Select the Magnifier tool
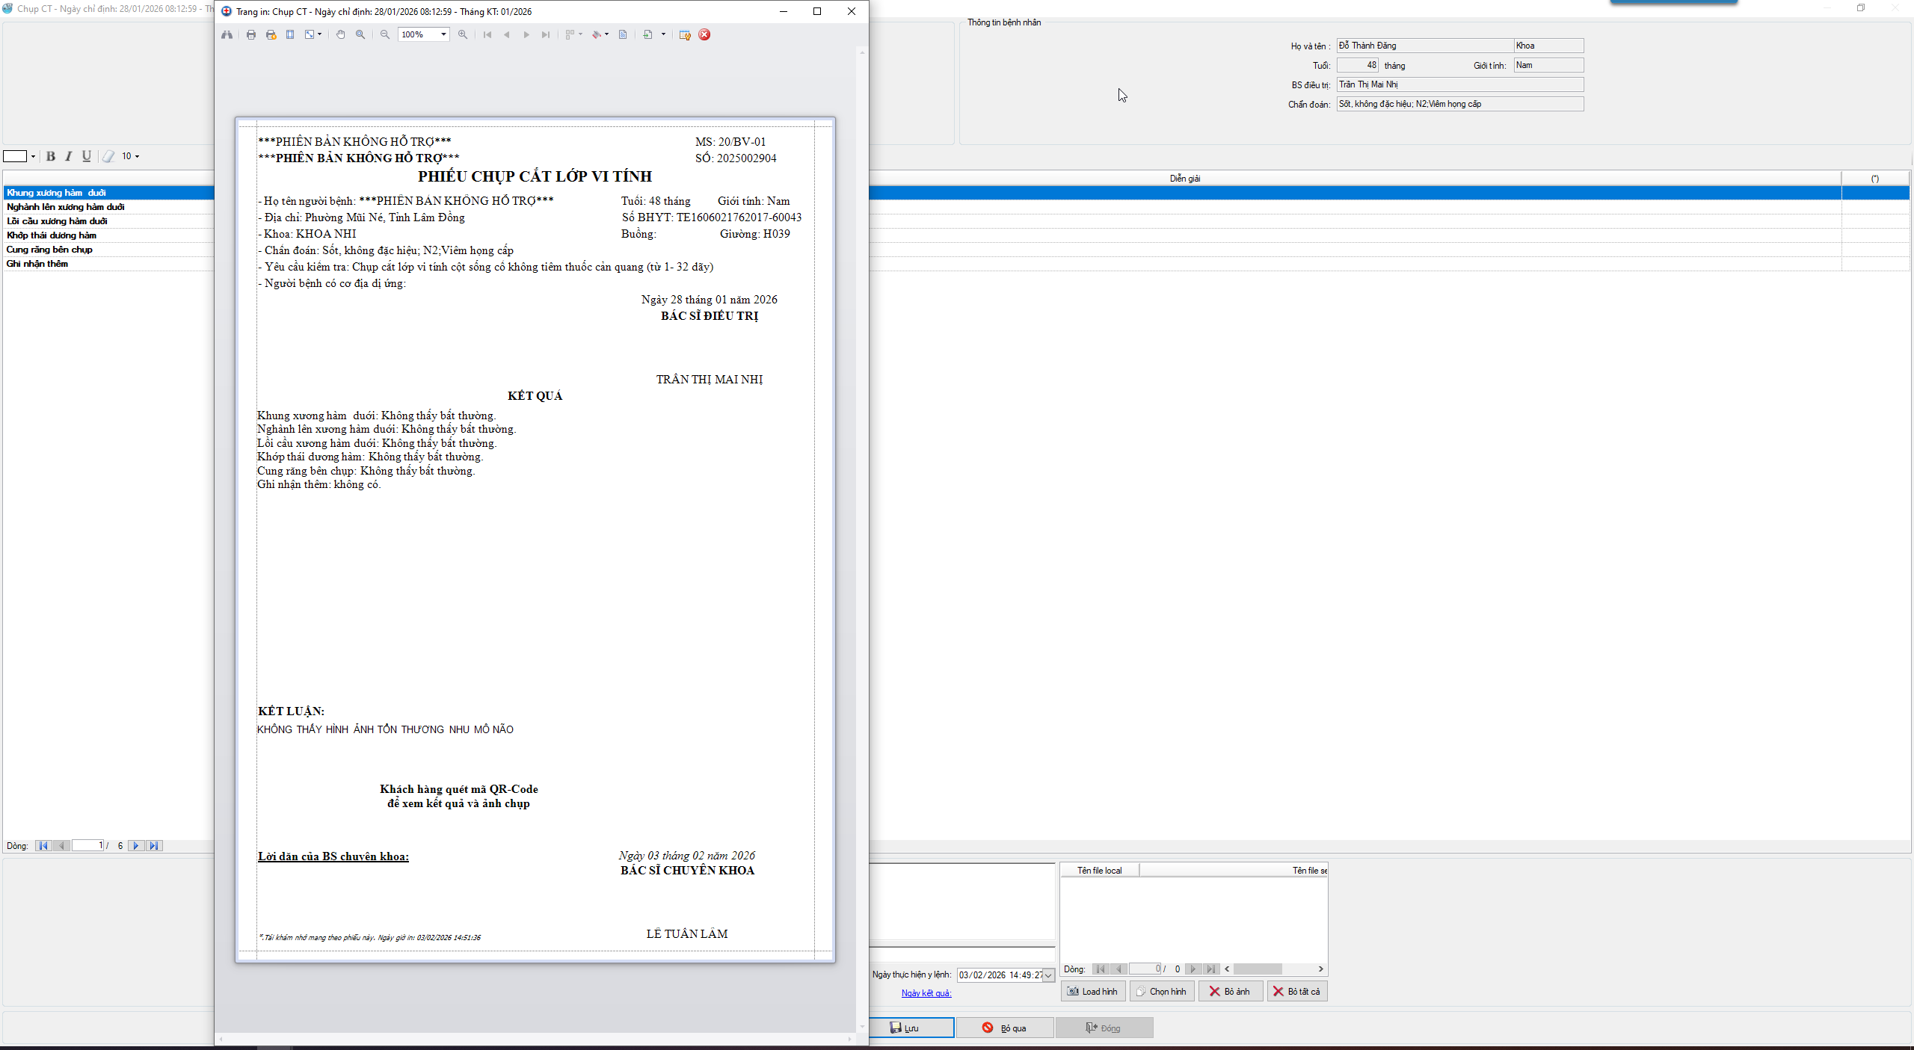This screenshot has height=1050, width=1914. 360,34
